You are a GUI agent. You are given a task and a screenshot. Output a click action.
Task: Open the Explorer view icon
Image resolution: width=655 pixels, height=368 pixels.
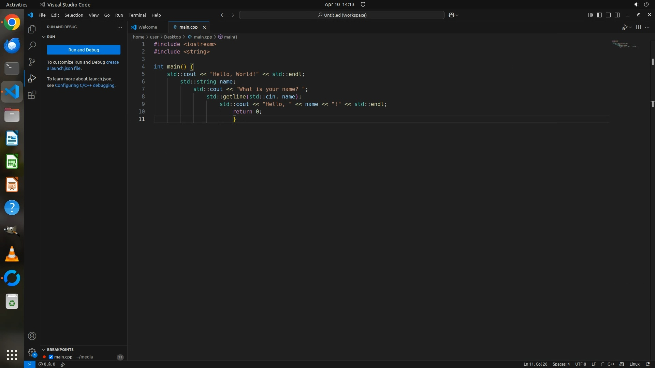[x=32, y=29]
